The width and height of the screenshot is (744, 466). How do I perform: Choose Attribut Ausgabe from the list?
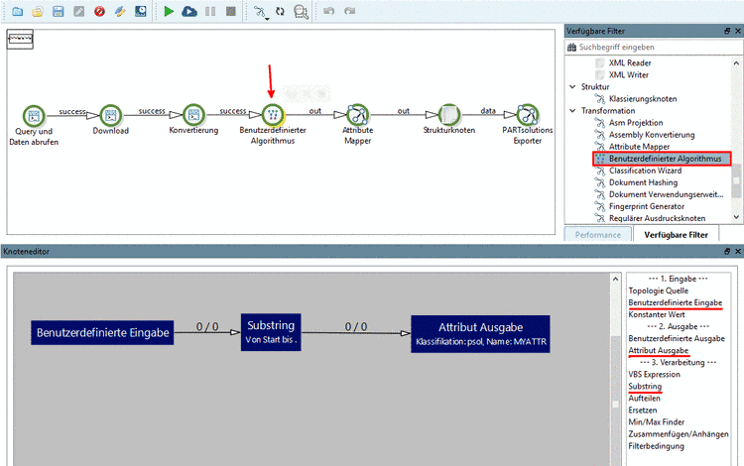click(658, 350)
